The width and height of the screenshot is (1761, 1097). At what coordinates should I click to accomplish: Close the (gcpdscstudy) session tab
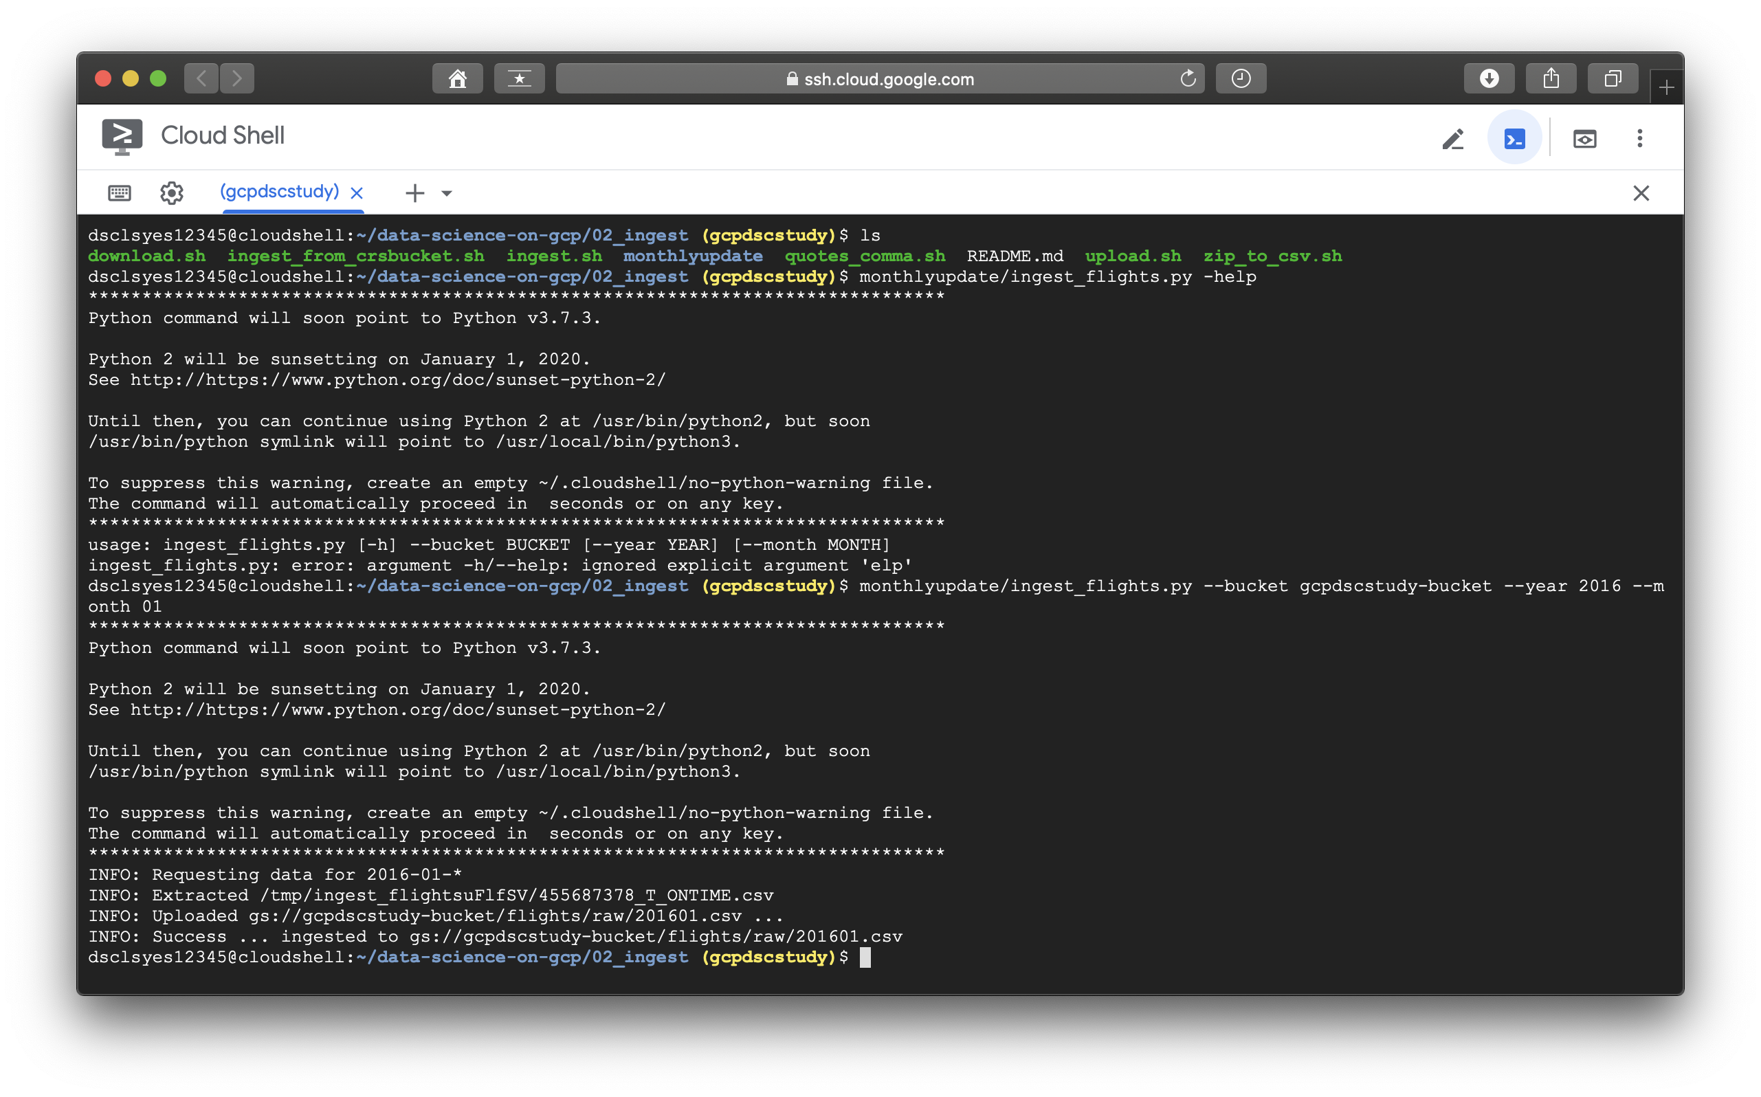[x=356, y=193]
